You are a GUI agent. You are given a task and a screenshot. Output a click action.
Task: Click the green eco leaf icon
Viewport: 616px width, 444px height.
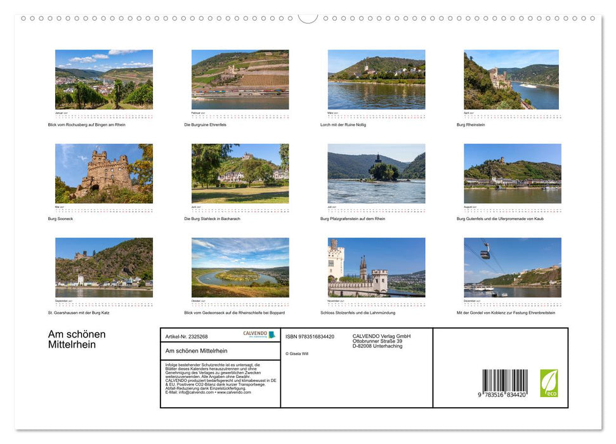click(x=549, y=383)
